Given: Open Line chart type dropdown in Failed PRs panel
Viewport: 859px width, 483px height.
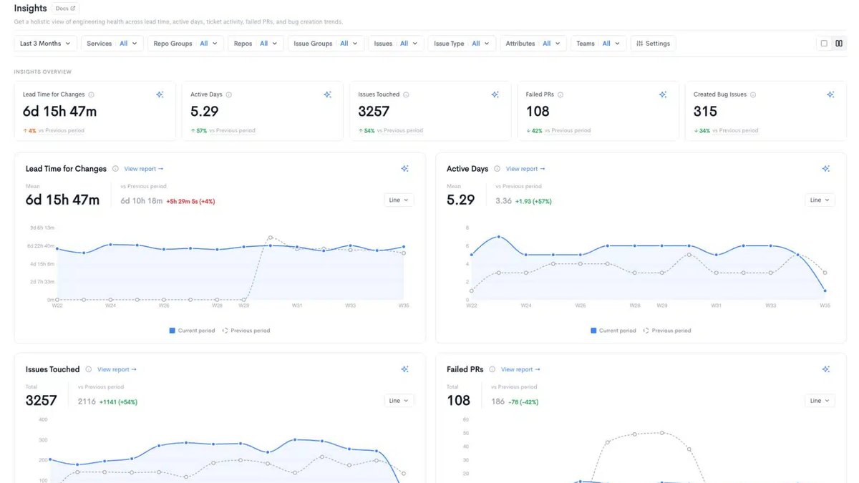Looking at the screenshot, I should point(820,401).
